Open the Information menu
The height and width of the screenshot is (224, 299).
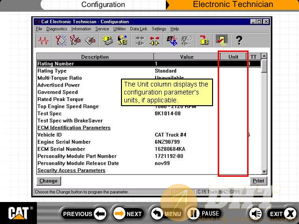coord(81,29)
